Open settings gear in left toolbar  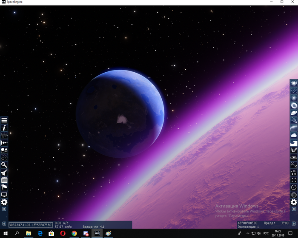[x=4, y=202]
